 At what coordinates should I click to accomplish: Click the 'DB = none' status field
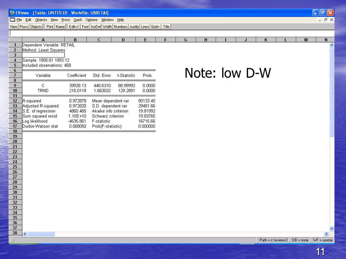click(x=300, y=240)
